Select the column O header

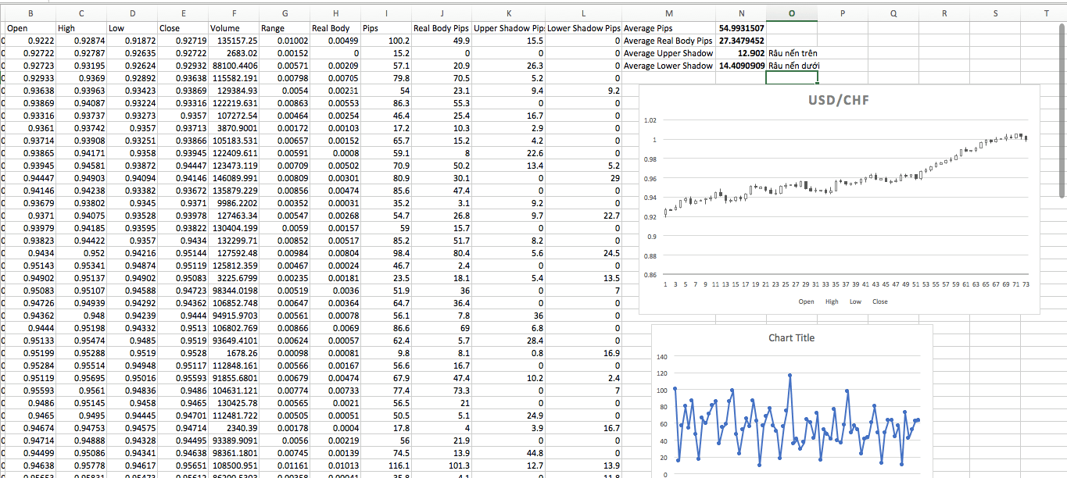click(x=792, y=13)
